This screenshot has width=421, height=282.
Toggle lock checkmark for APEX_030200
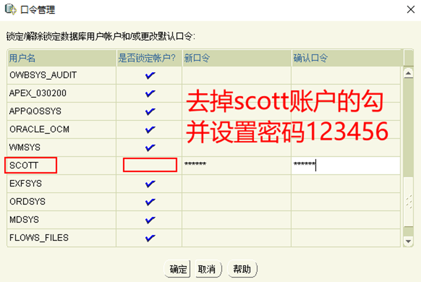pos(150,93)
